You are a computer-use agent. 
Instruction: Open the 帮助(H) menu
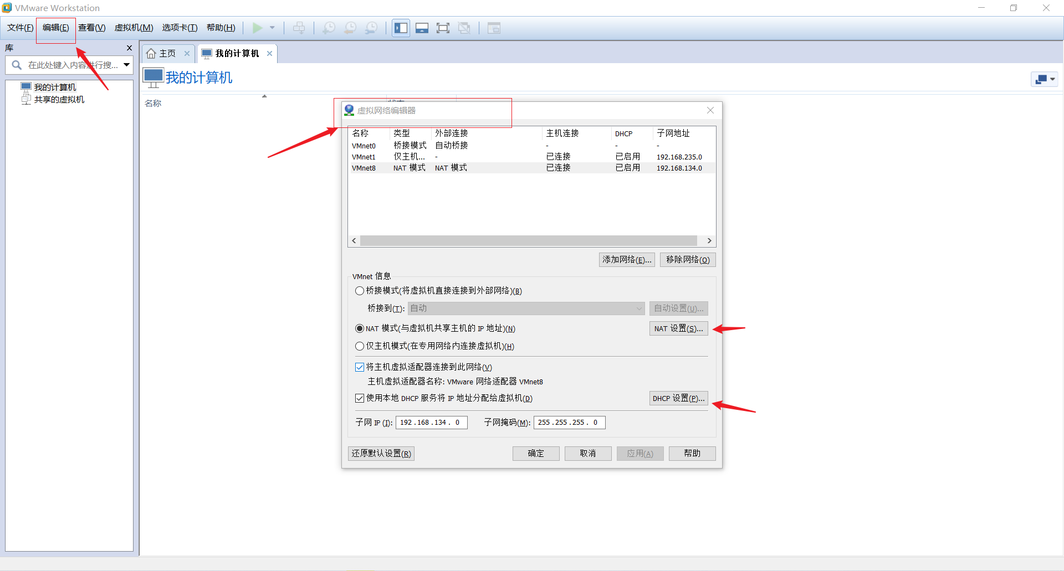click(221, 28)
